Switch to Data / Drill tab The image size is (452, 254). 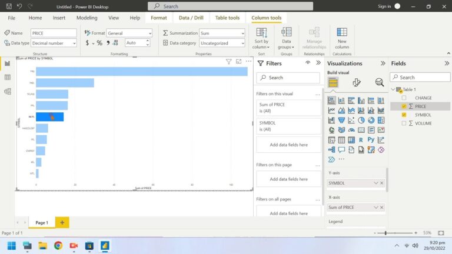coord(191,18)
